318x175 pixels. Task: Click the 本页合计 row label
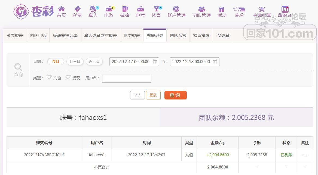(102, 167)
